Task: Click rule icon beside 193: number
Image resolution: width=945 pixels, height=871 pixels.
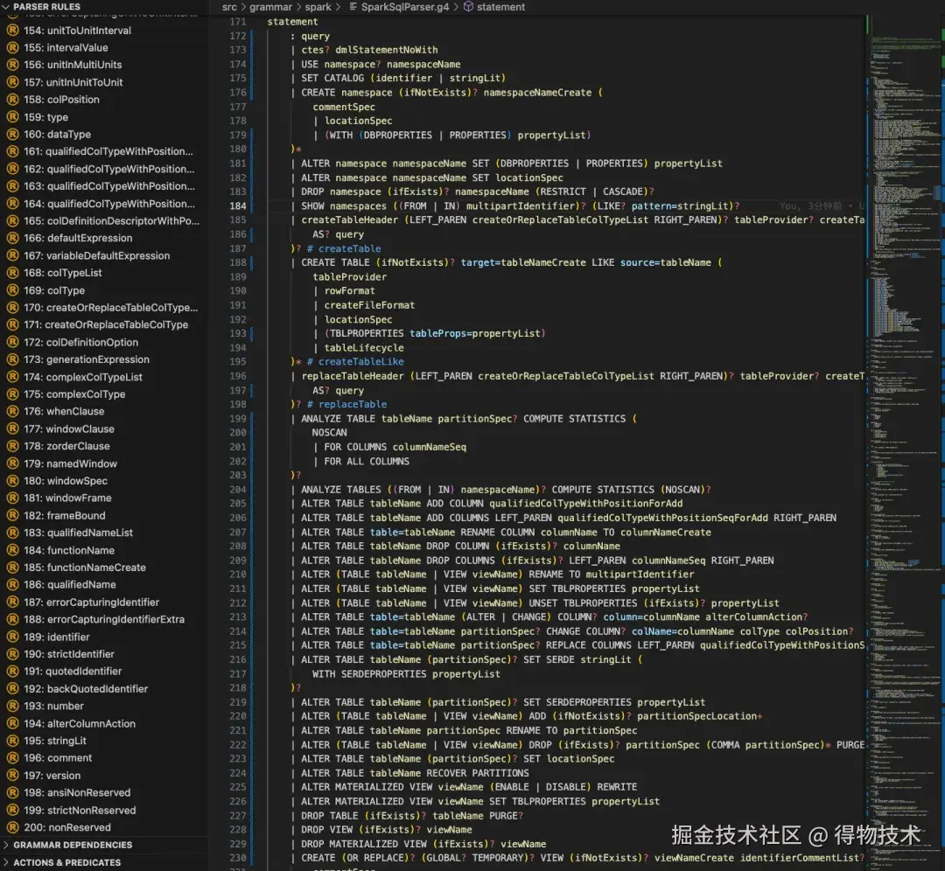Action: (x=12, y=706)
